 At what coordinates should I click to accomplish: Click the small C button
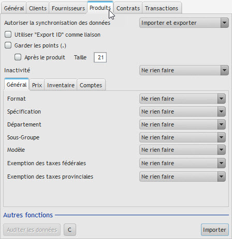coord(70,230)
